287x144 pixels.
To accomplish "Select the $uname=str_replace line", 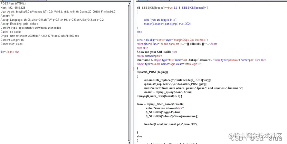I will point(177,80).
